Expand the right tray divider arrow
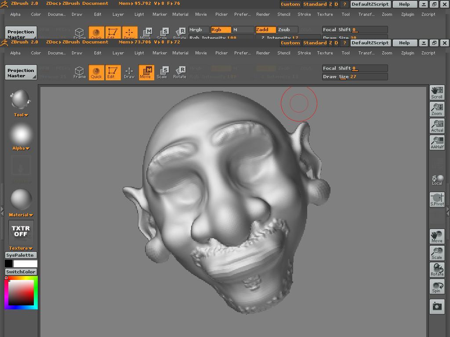 point(448,211)
